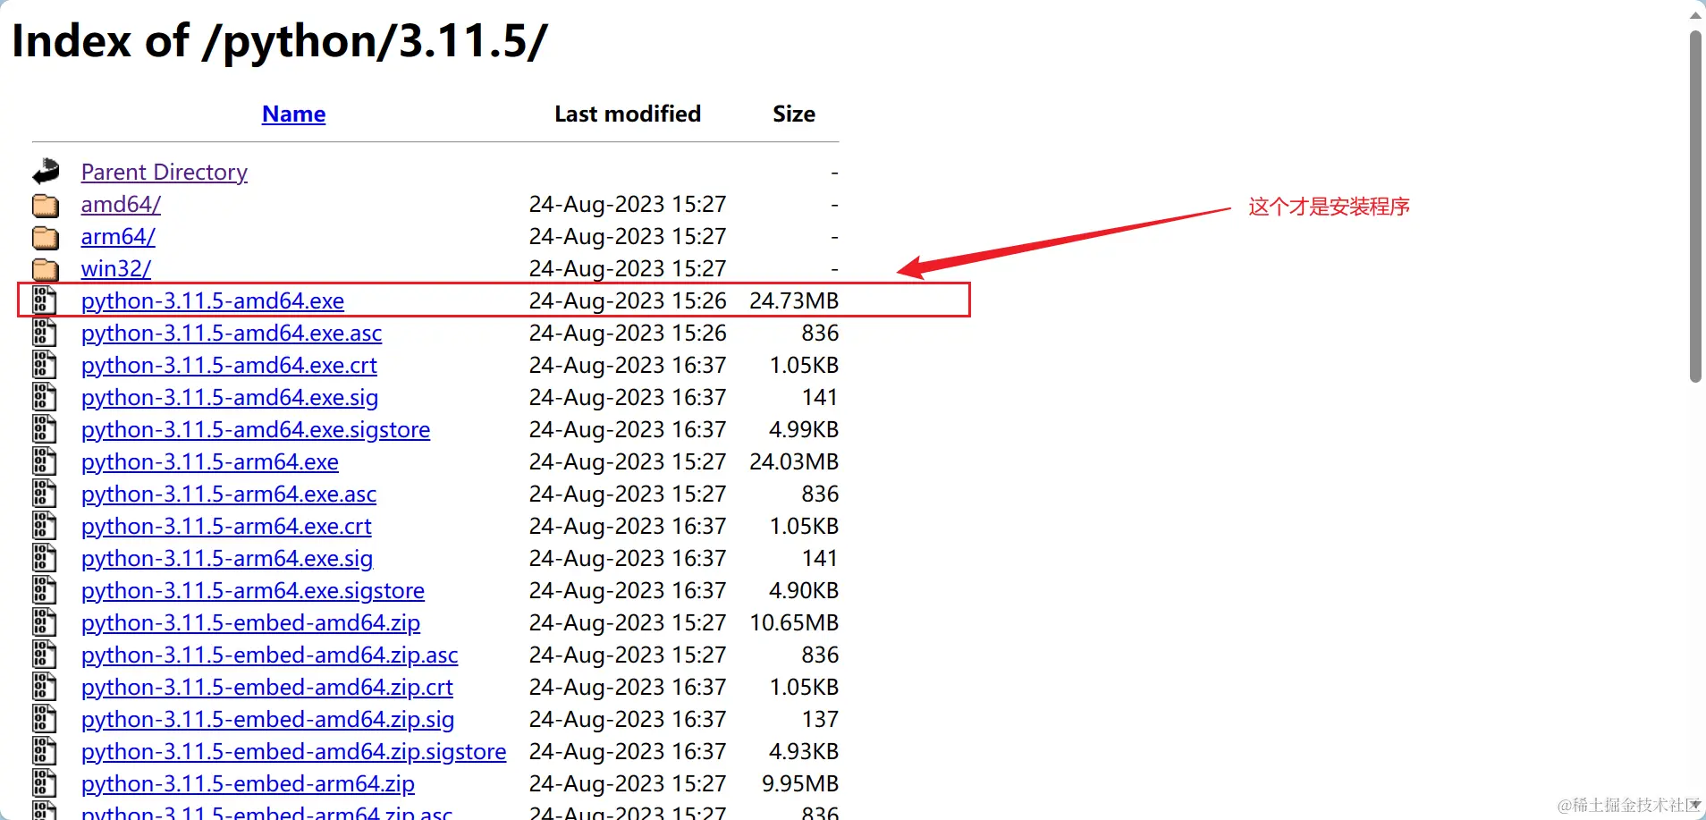Click file icon beside python-3.11.5-arm64.exe.sig
This screenshot has width=1706, height=820.
pos(45,558)
